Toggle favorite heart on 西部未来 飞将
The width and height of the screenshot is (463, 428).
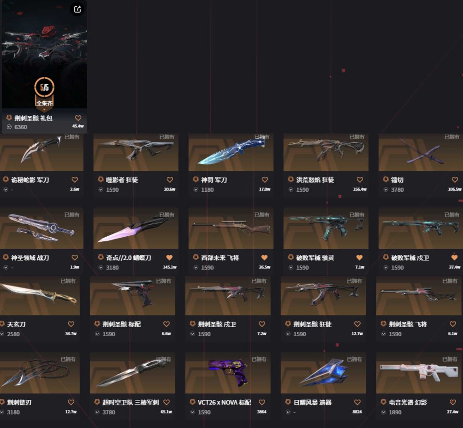[x=265, y=258]
